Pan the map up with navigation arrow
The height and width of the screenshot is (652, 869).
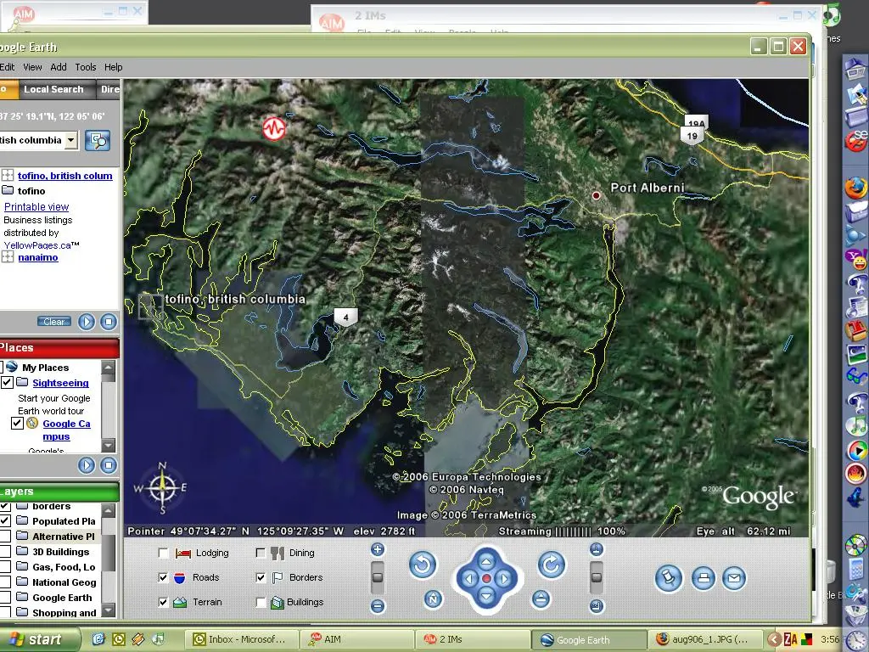point(486,561)
